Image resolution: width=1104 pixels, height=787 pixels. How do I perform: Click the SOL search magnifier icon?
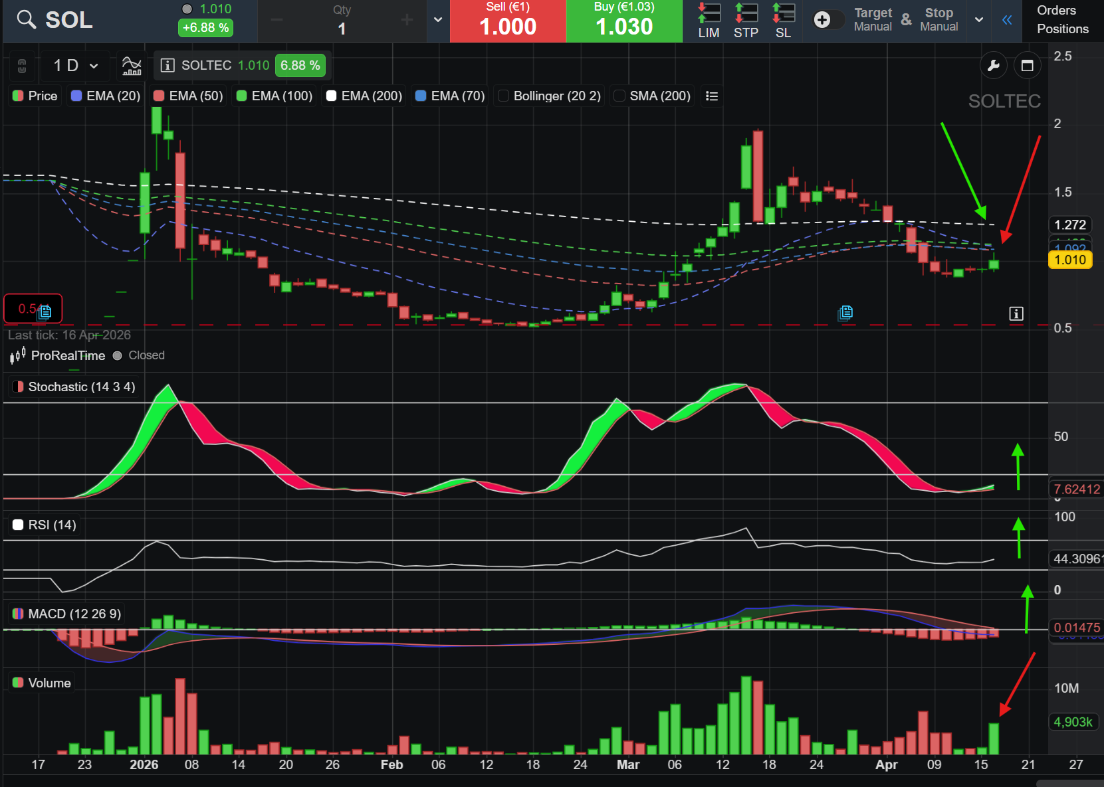click(x=27, y=19)
